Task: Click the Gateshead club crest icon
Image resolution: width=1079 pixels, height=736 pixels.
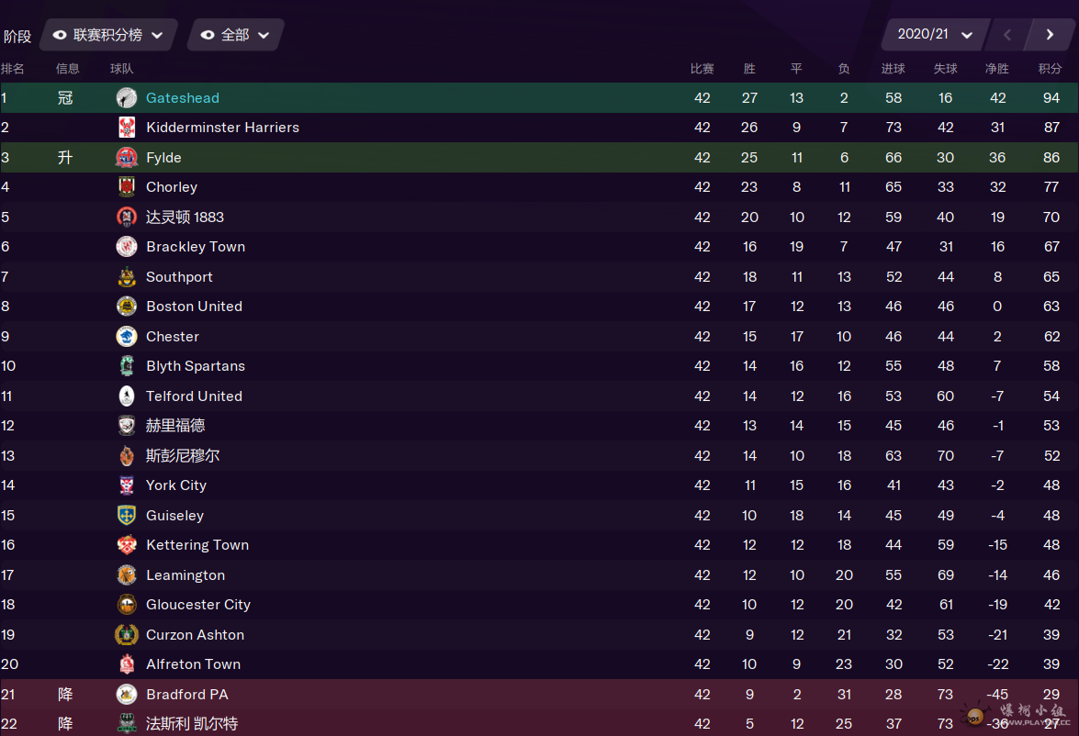Action: click(x=127, y=97)
